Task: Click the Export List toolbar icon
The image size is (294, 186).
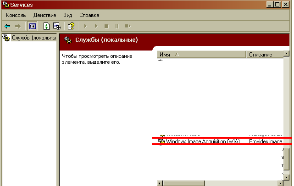Action: point(57,26)
